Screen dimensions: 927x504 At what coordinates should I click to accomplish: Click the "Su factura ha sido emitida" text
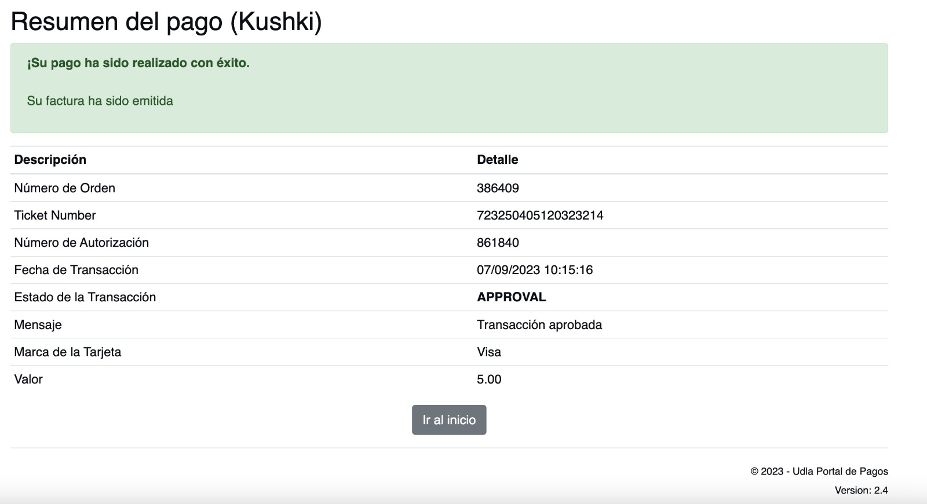100,101
